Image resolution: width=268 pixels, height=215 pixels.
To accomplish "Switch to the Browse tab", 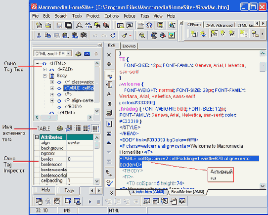I will pyautogui.click(x=129, y=46).
